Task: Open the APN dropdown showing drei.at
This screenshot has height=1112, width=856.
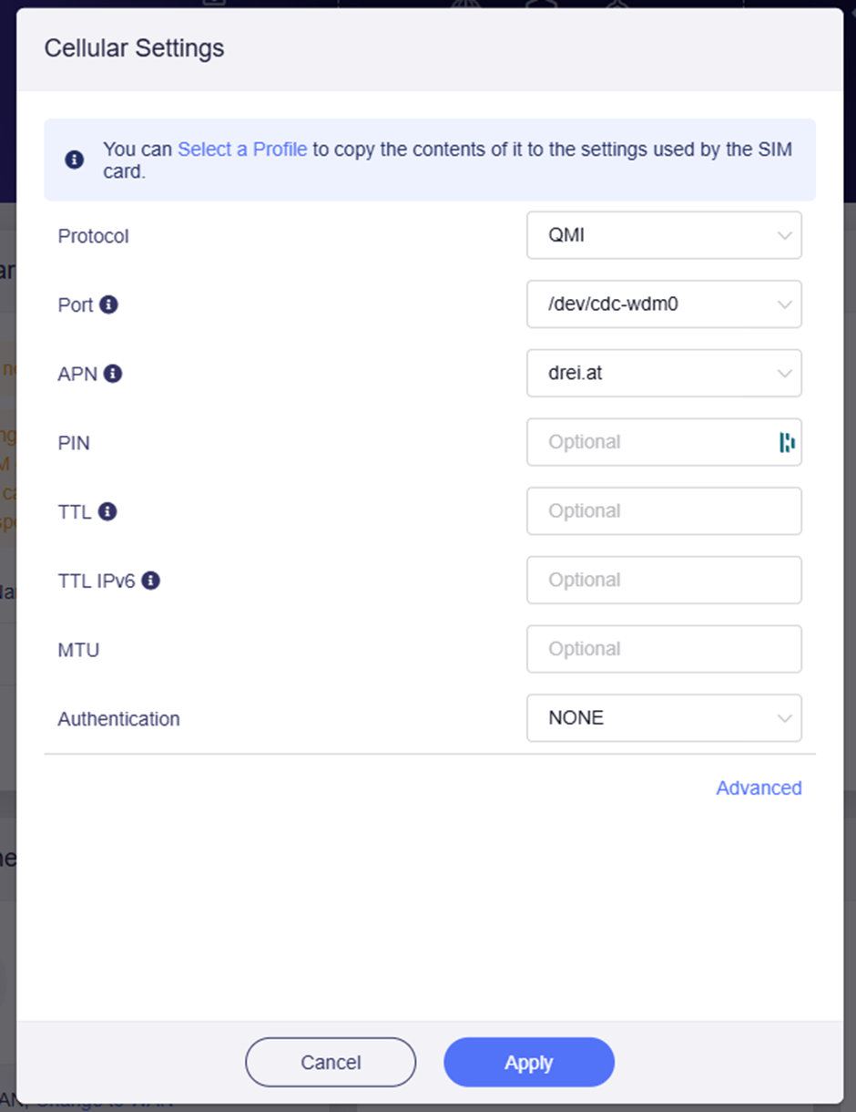Action: coord(663,374)
